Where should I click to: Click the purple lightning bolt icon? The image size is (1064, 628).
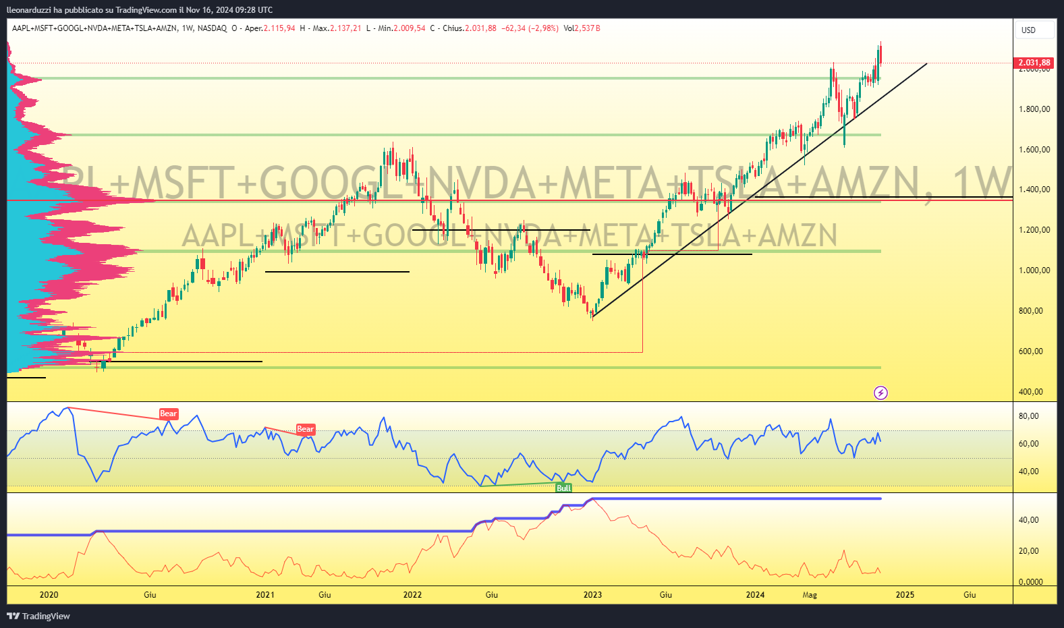pos(880,393)
